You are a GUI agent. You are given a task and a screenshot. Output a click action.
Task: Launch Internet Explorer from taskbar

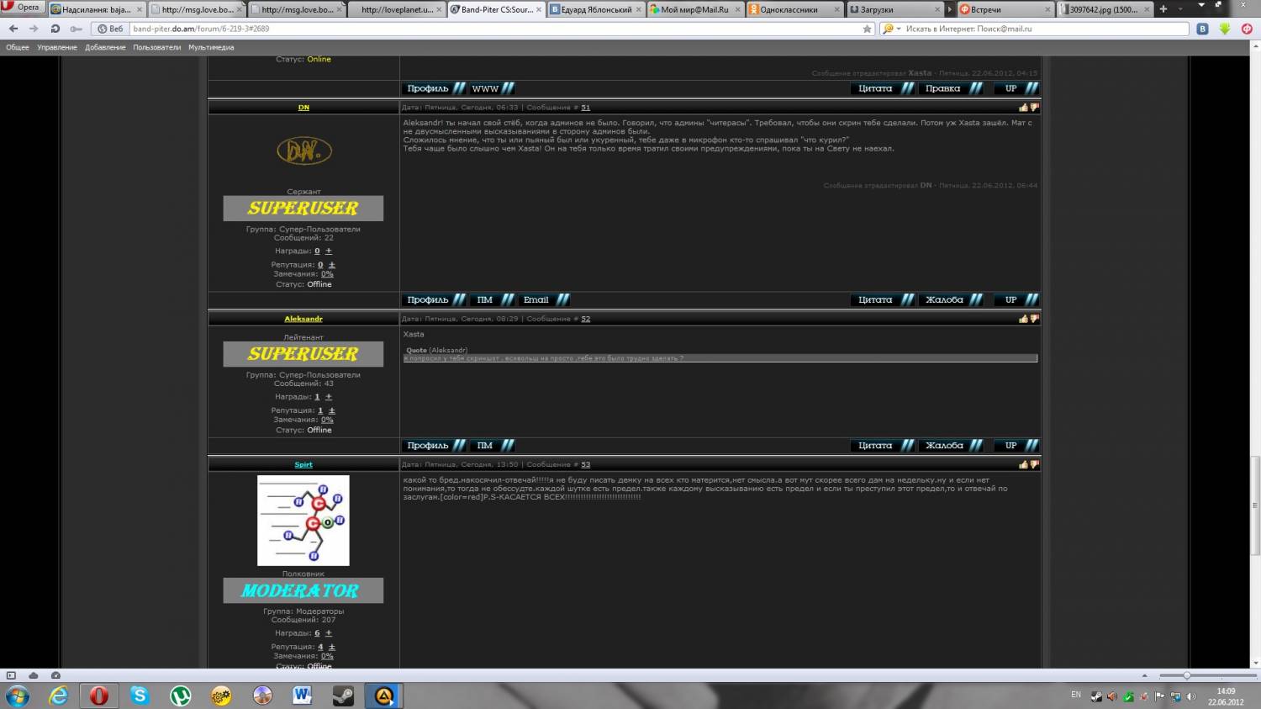click(x=58, y=696)
